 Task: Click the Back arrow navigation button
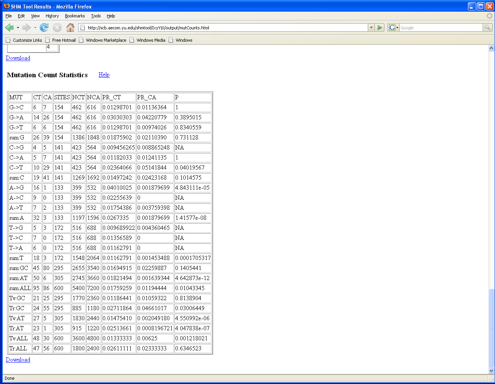[9, 27]
